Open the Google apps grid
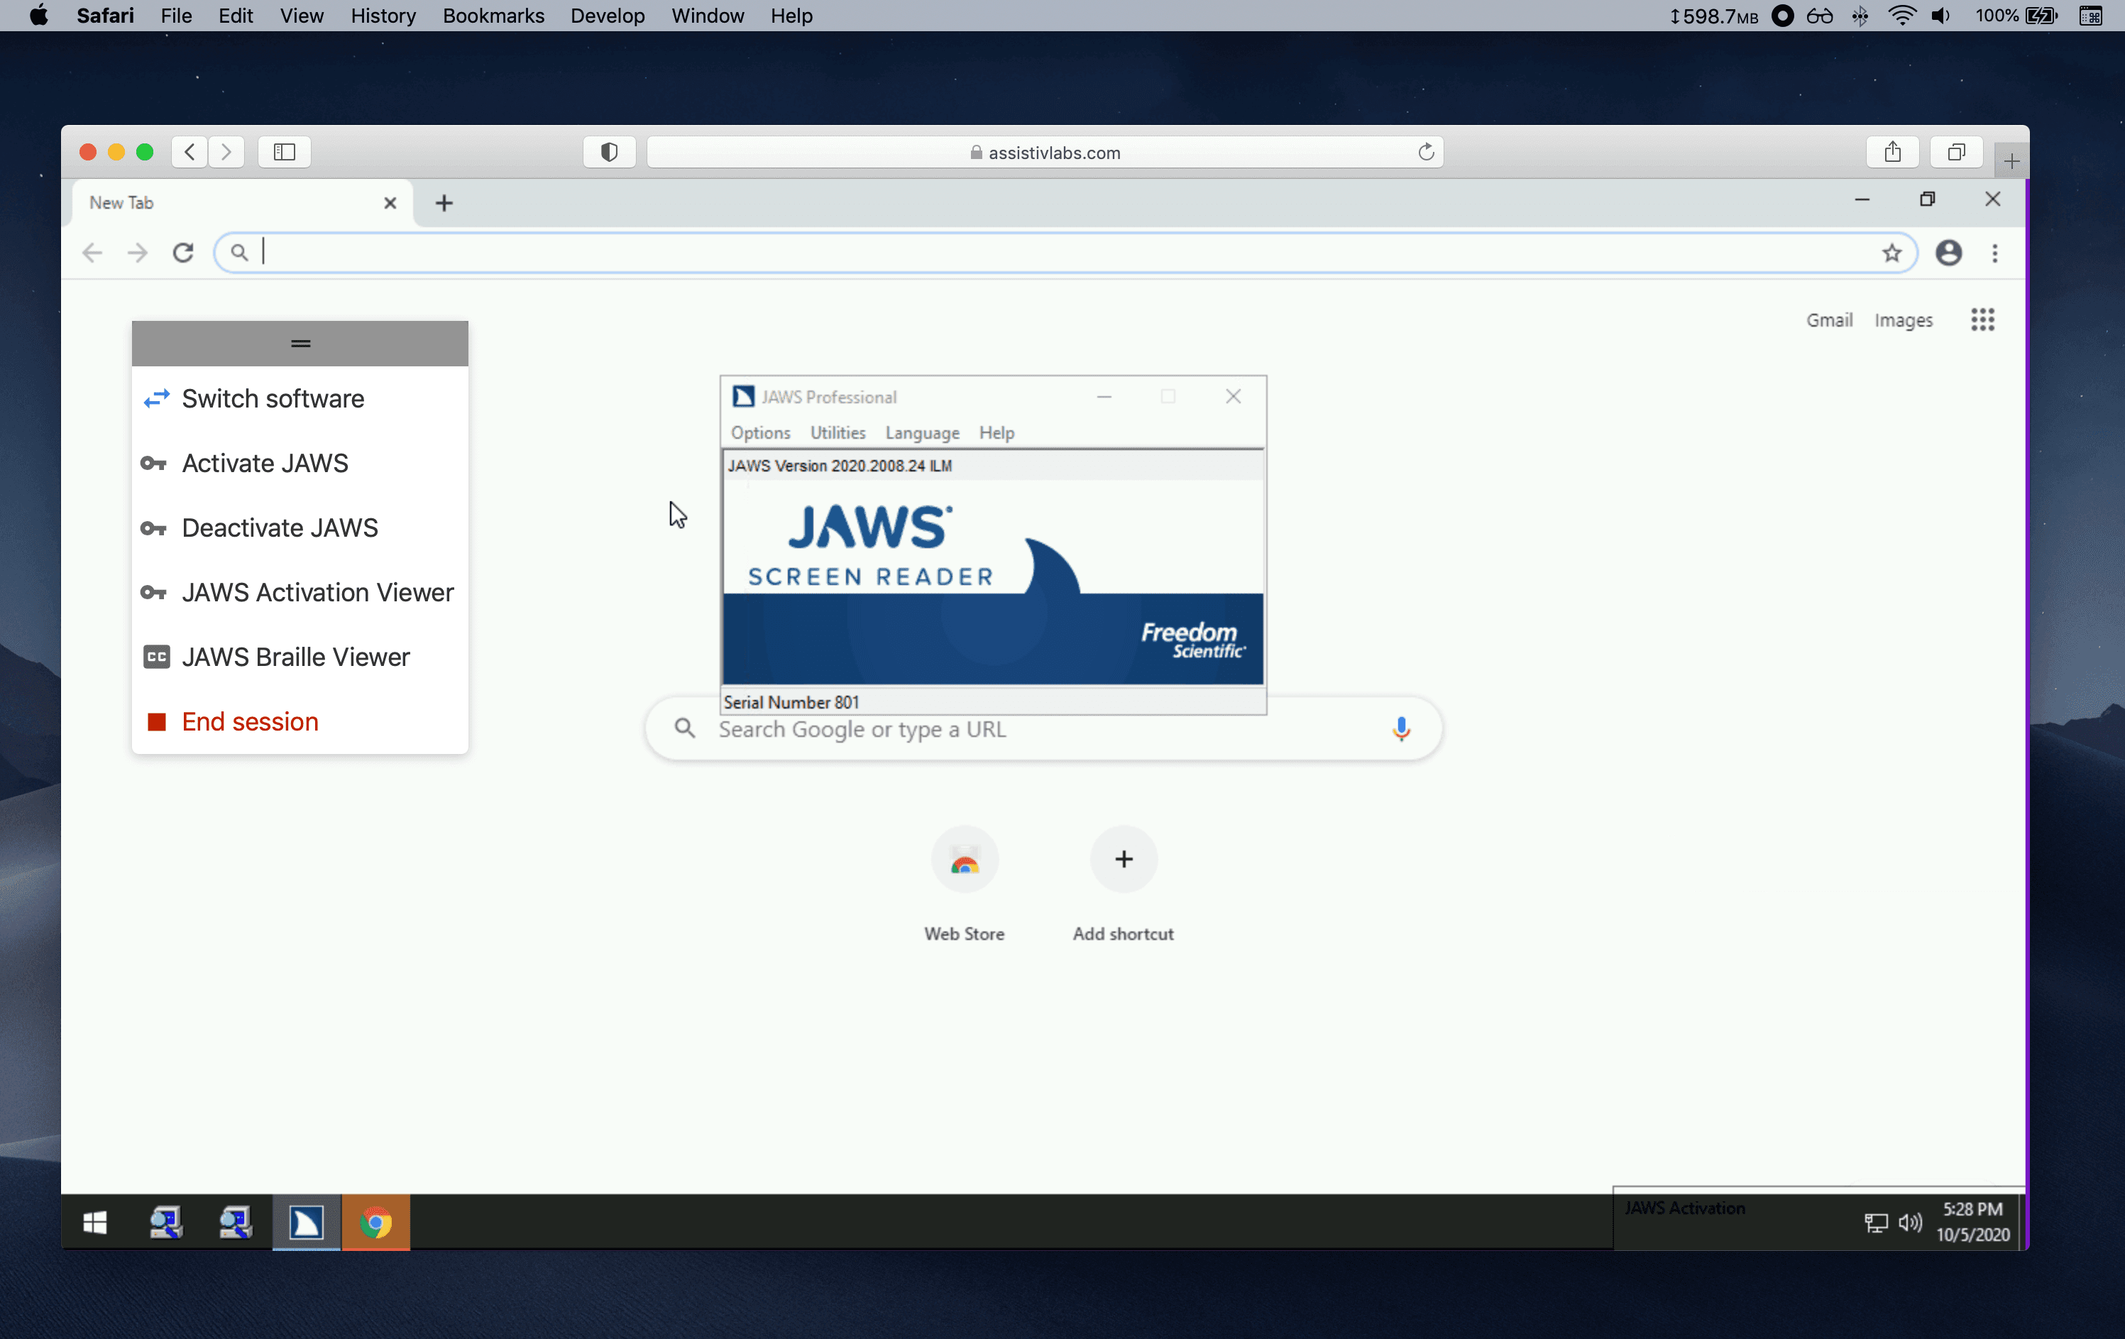 (1982, 319)
